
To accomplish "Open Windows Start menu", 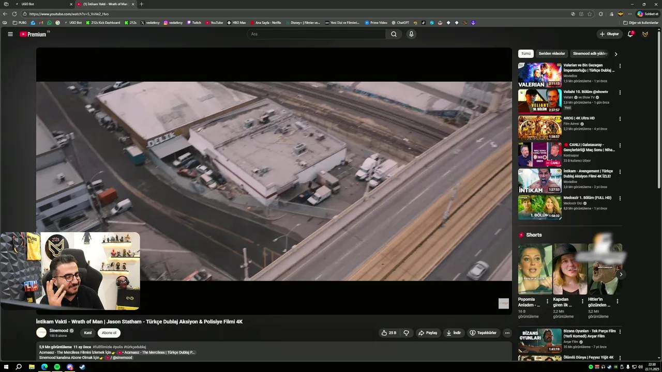I will pyautogui.click(x=6, y=367).
